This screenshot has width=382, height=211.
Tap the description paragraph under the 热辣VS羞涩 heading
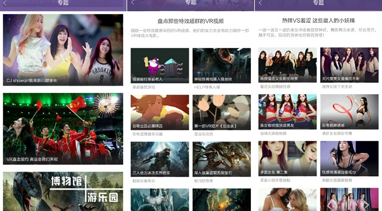click(x=318, y=33)
